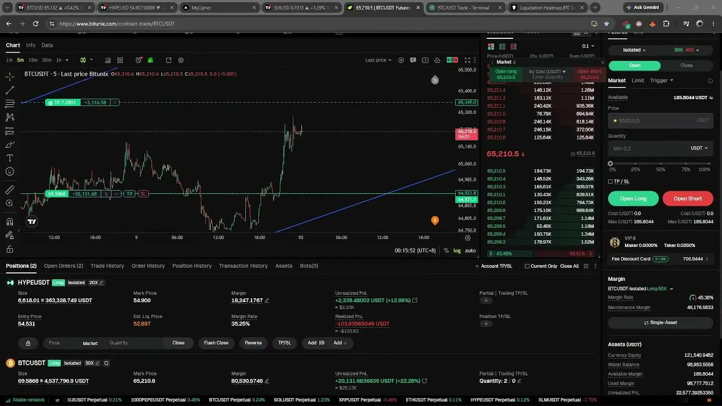Image resolution: width=722 pixels, height=406 pixels.
Task: Click Close All positions
Action: pyautogui.click(x=569, y=266)
